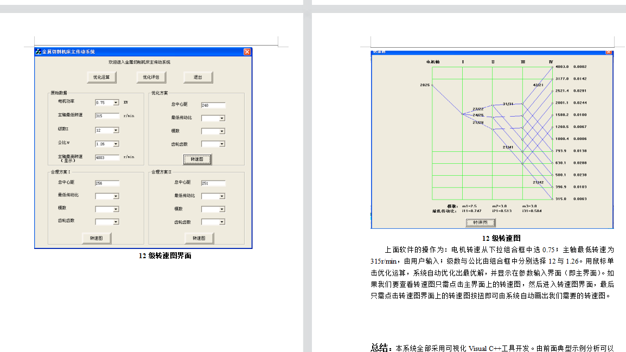
Task: Open 齿轮齿数 dropdown in 合理方案I group
Action: click(116, 221)
